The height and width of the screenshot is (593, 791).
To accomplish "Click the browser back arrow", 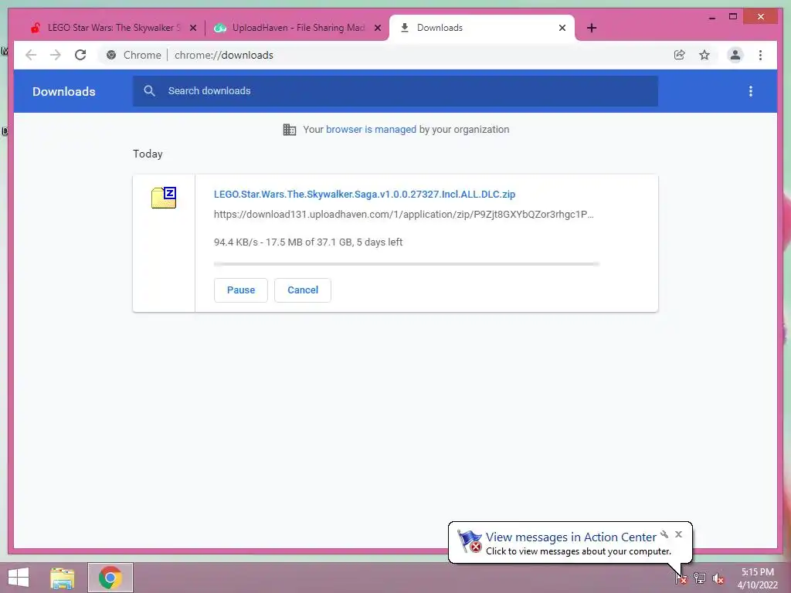I will click(x=31, y=55).
